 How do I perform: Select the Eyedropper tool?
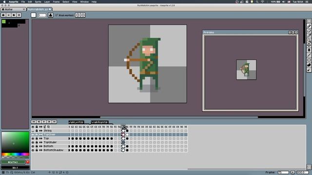(309, 35)
